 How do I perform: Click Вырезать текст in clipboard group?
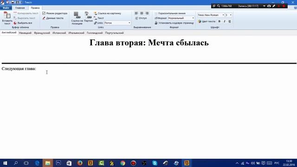click(x=24, y=18)
